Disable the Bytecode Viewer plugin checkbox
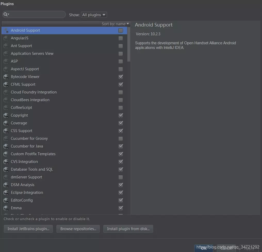The image size is (262, 252). point(121,77)
